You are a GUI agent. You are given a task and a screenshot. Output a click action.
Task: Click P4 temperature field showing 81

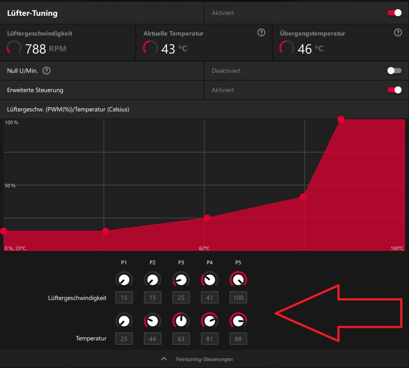click(x=210, y=339)
